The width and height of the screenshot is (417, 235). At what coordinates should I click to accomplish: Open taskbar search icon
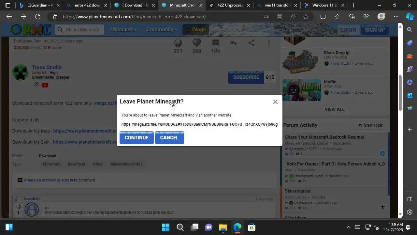click(180, 227)
